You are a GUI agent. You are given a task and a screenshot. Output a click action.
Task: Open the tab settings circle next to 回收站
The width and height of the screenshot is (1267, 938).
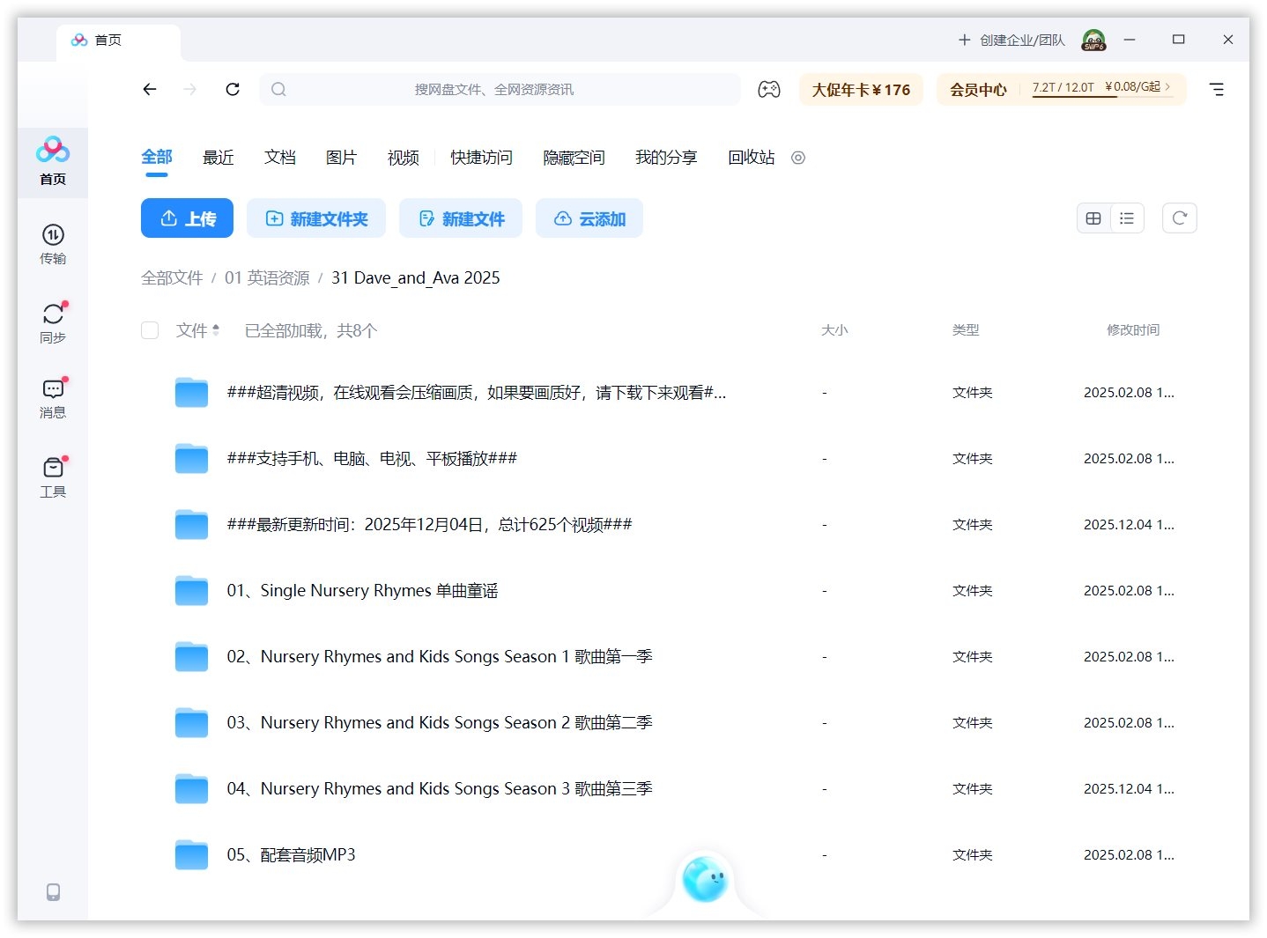(797, 158)
